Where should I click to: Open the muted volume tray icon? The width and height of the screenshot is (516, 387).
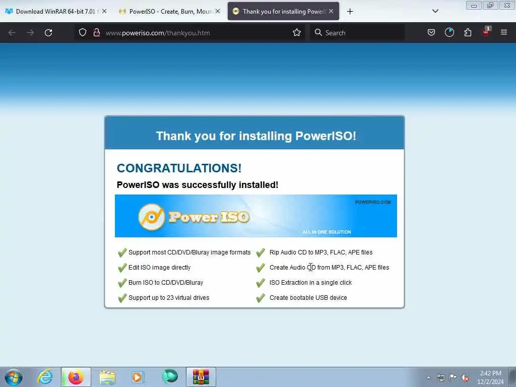[465, 378]
